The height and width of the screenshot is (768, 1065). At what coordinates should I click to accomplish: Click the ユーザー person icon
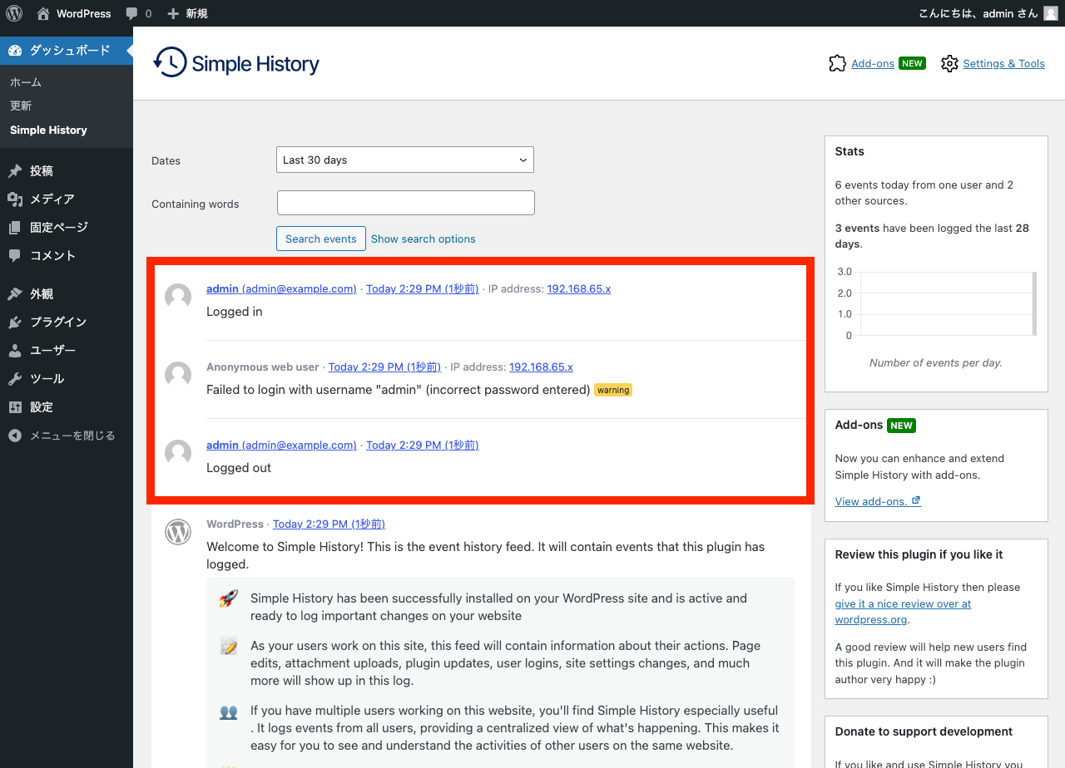[15, 351]
